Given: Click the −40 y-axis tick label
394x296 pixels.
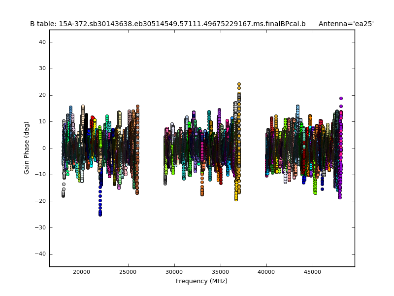Looking at the screenshot, I should click(41, 254).
